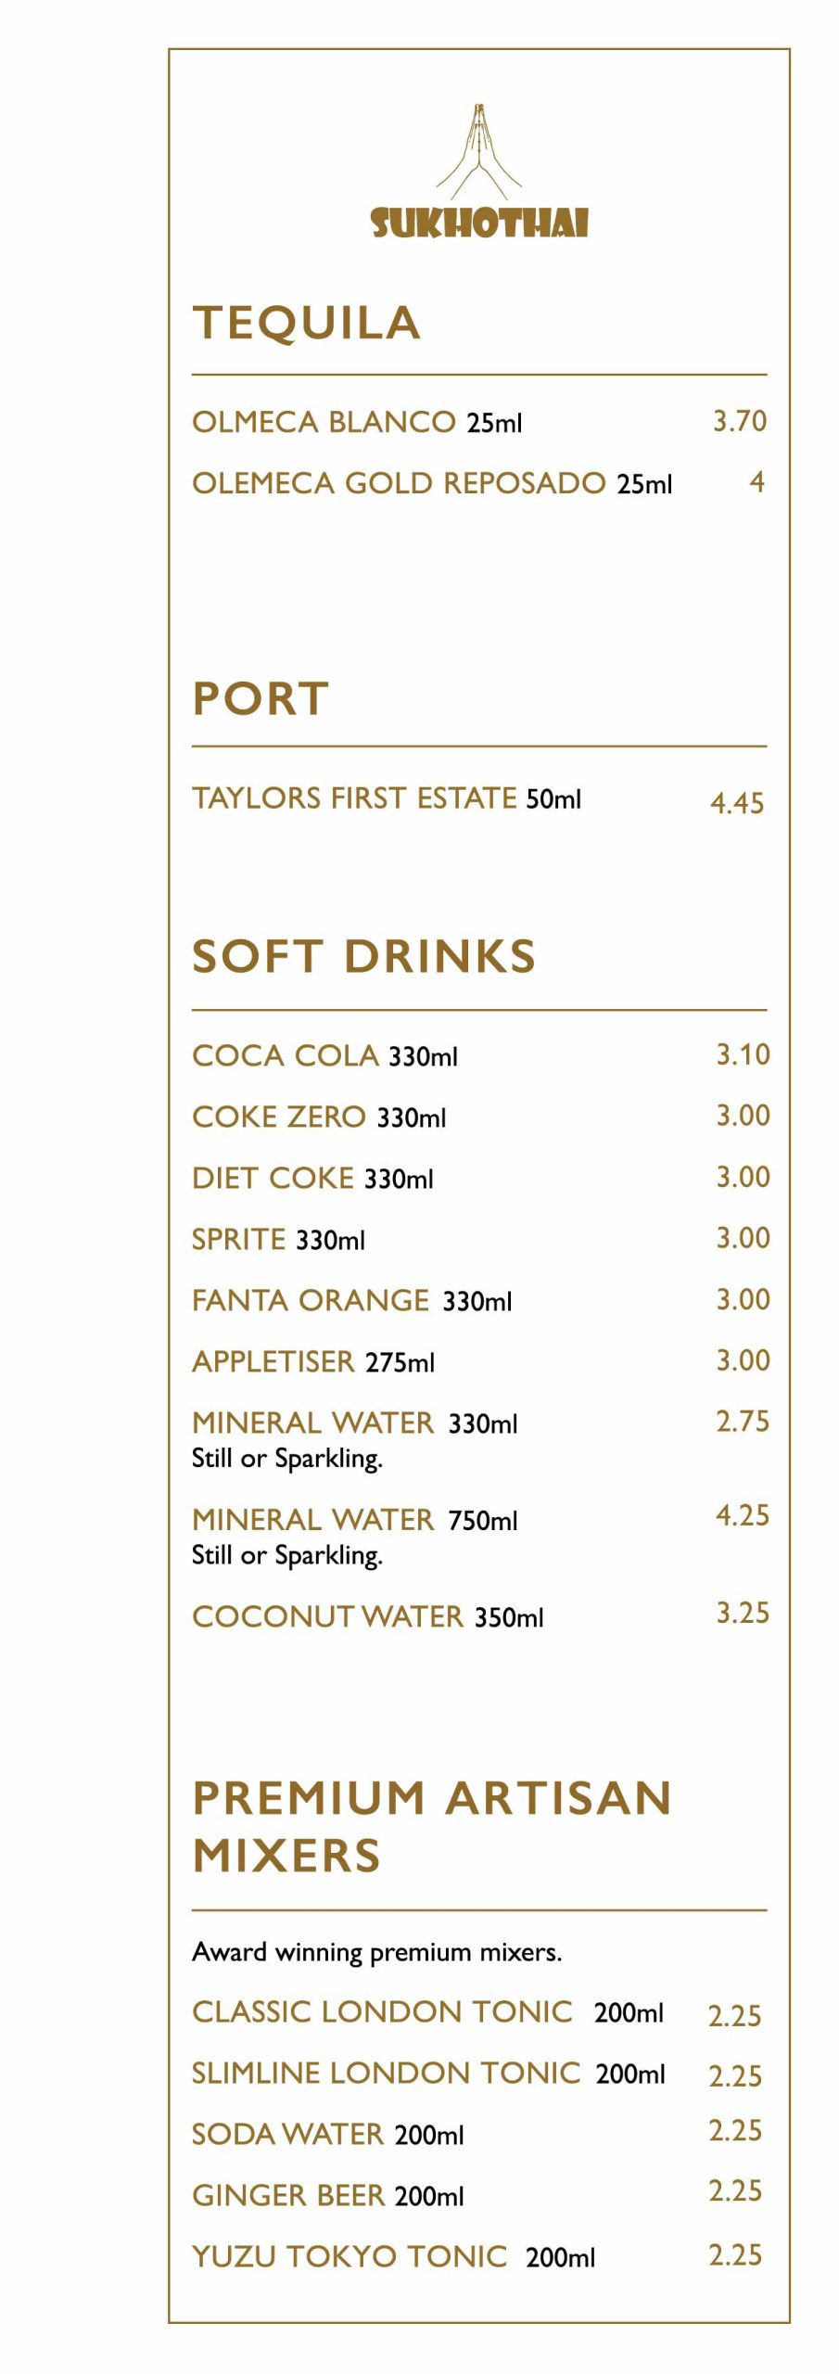Click the Olmeca Blanco 25ml item
This screenshot has width=839, height=2374.
(x=357, y=422)
